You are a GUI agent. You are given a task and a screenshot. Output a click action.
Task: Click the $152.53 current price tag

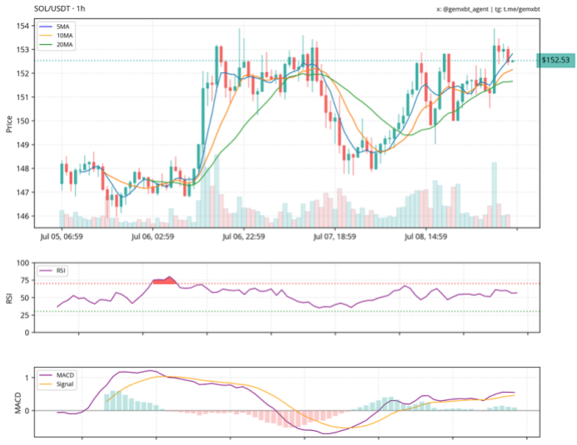click(556, 61)
